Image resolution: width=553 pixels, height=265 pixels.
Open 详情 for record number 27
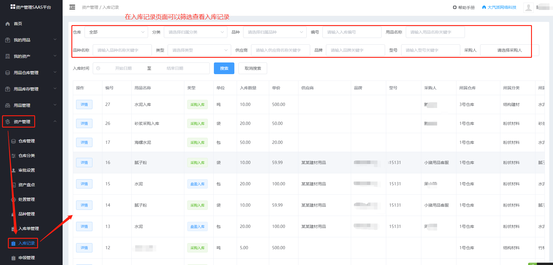pos(84,104)
